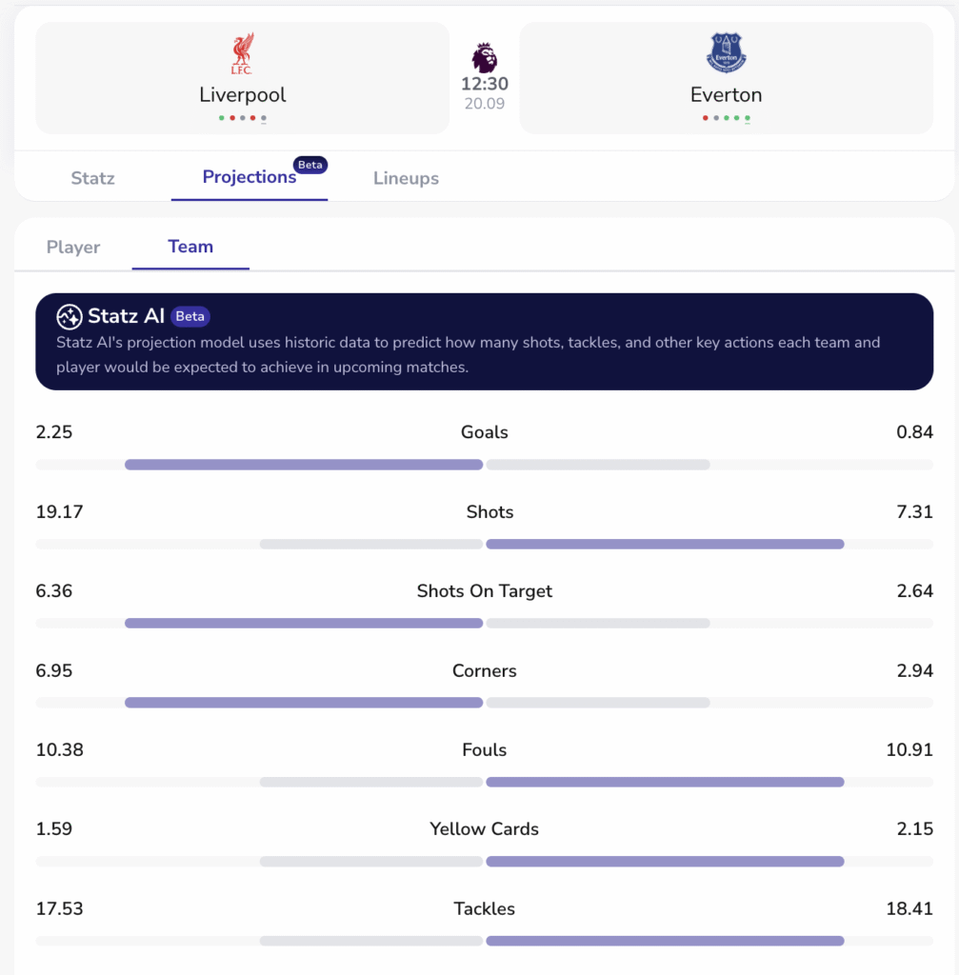Select the Projections tab
Screen dimensions: 959x975
click(x=249, y=177)
